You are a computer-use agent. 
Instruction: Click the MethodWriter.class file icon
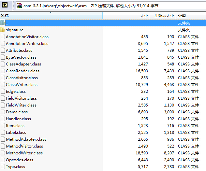click(x=3, y=153)
